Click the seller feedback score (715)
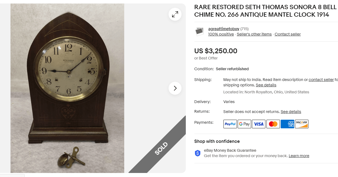The image size is (338, 177). pos(244,29)
